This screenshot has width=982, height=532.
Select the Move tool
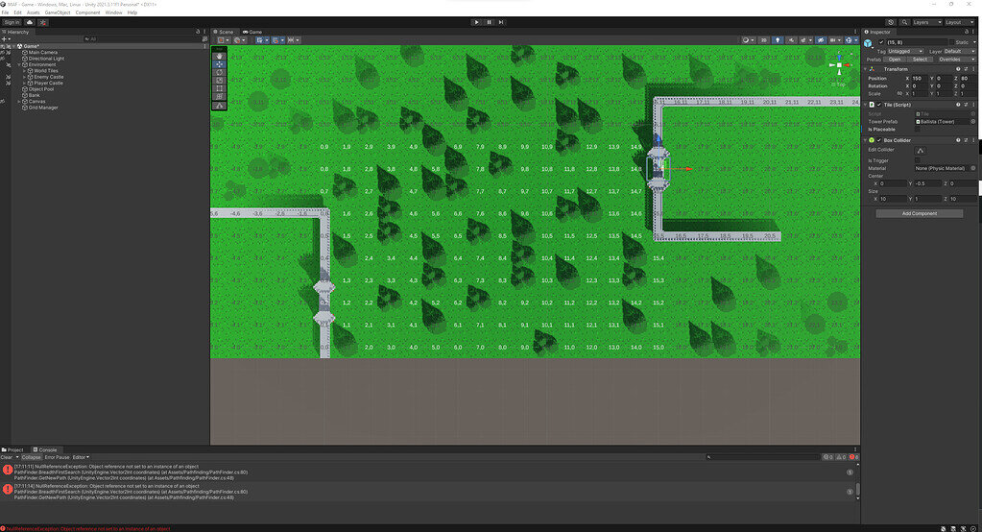coord(219,64)
